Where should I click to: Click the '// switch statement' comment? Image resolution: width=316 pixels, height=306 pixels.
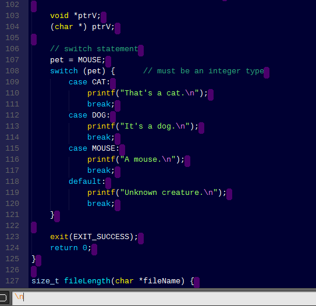[94, 49]
